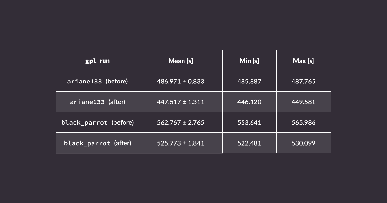Select the "black_parrot (before)" row label
This screenshot has width=387, height=203.
[x=97, y=122]
